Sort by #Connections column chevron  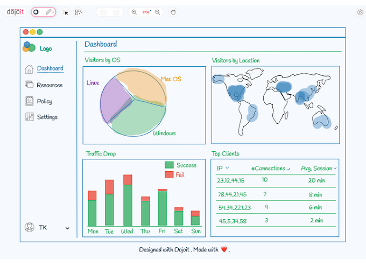point(288,169)
